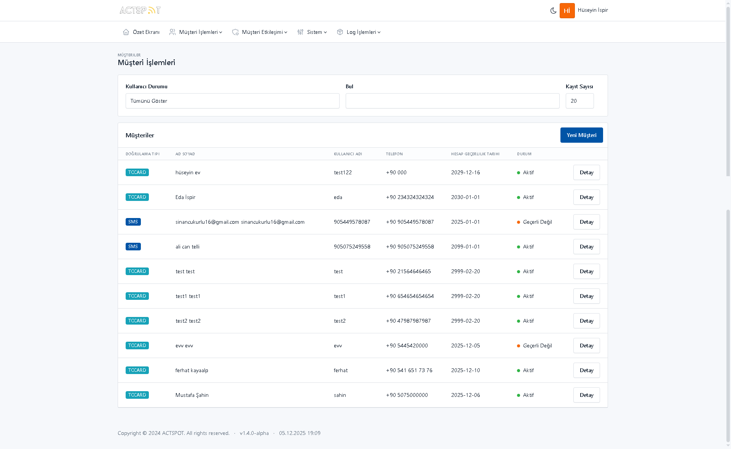Expand the Müşteri İşlemleri menu chevron
The image size is (731, 449).
(220, 32)
